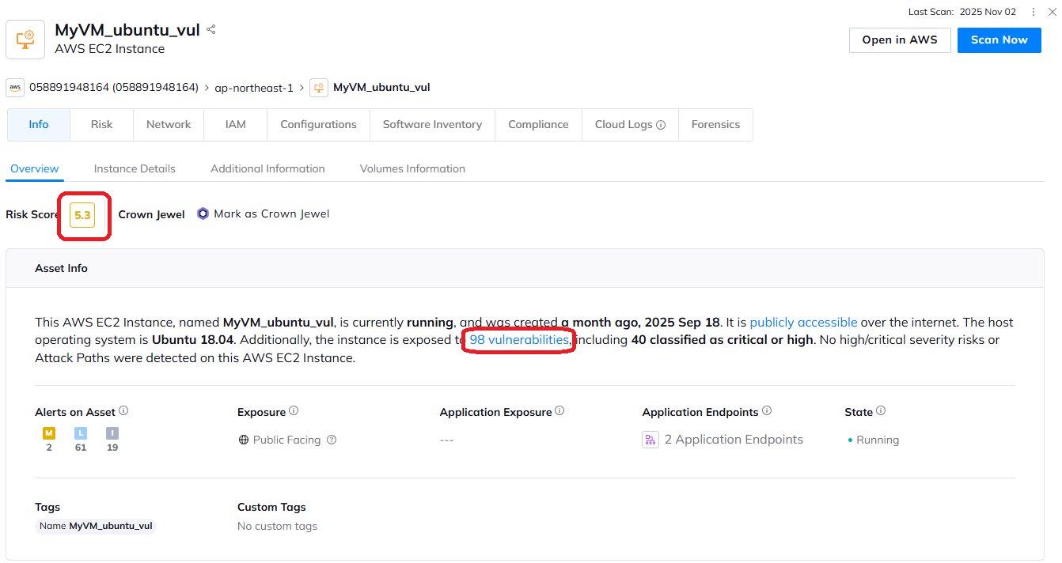Click the ap-northeast-1 region breadcrumb

[254, 87]
